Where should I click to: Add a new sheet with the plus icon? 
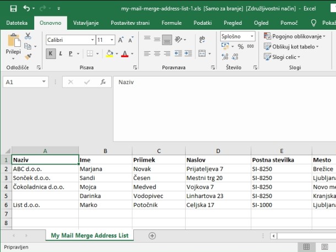click(x=152, y=235)
